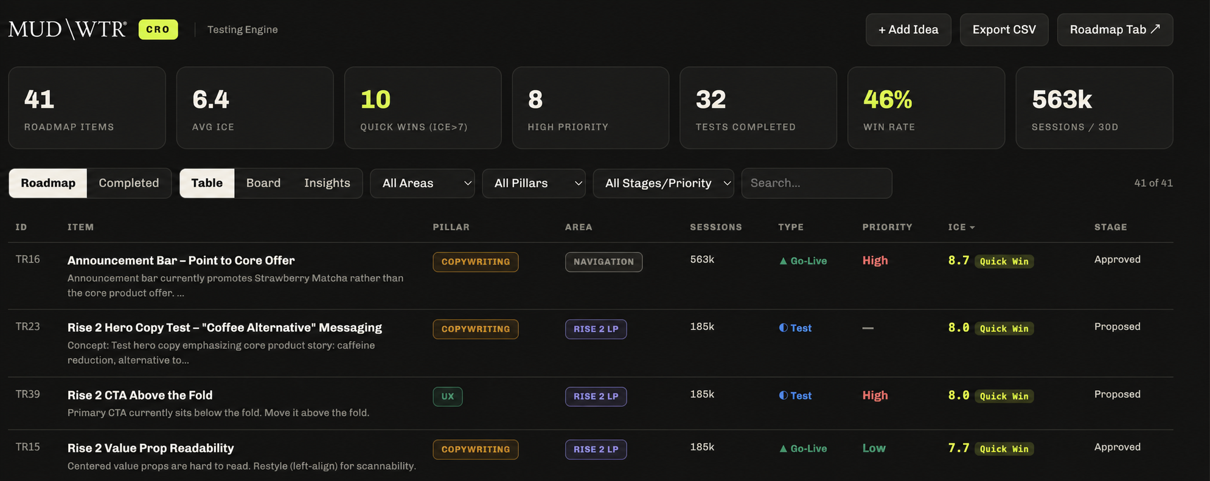Open the Win Rate stat card

926,108
